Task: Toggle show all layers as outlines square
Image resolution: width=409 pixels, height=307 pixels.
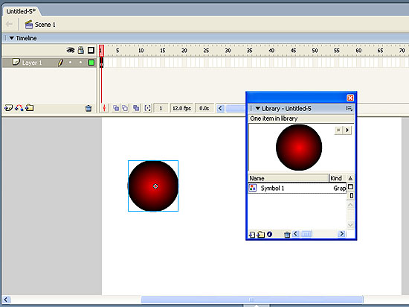Action: click(91, 50)
